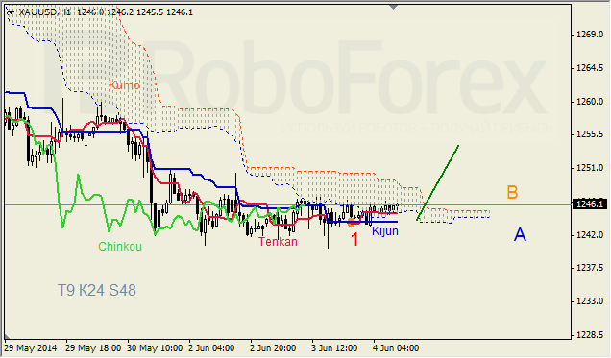Viewport: 611px width, 358px height.
Task: Click the Kumo cloud label
Action: pyautogui.click(x=124, y=84)
